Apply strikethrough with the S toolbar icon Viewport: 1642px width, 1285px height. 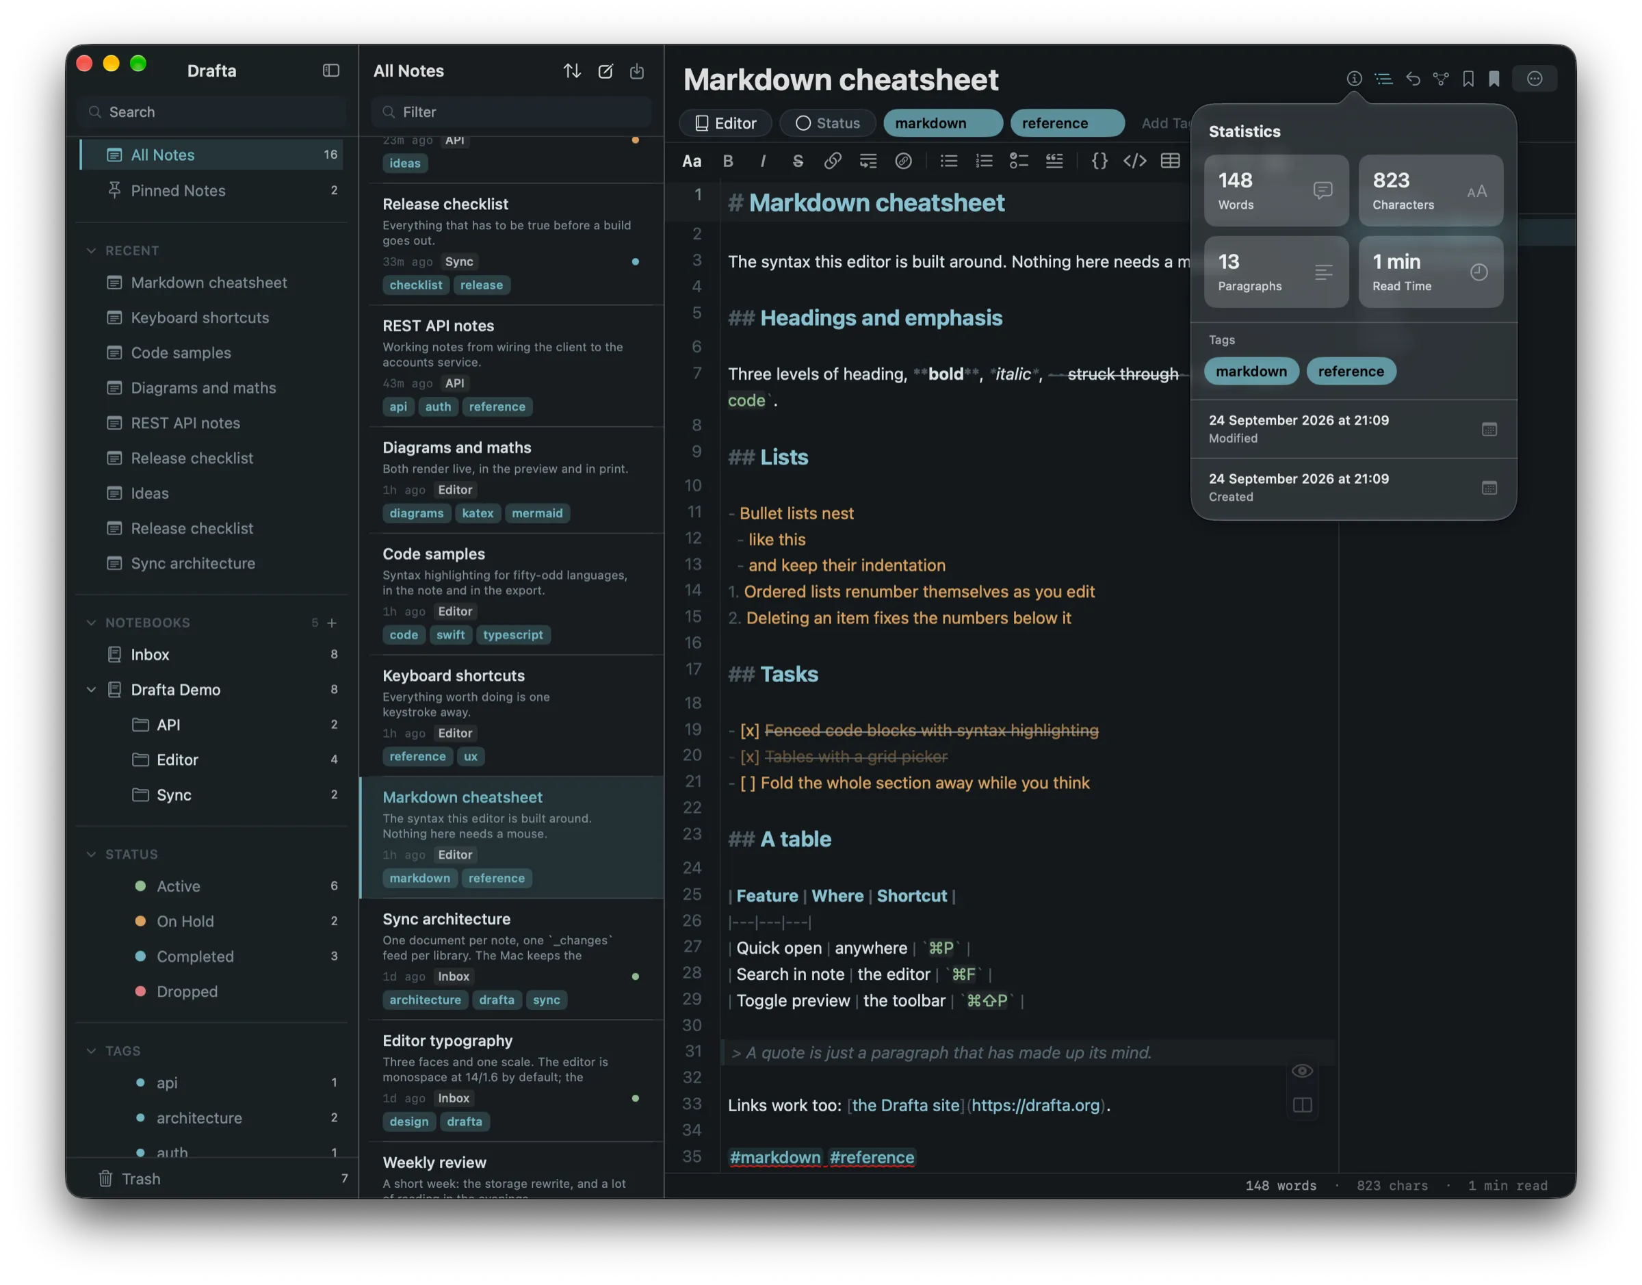tap(798, 161)
